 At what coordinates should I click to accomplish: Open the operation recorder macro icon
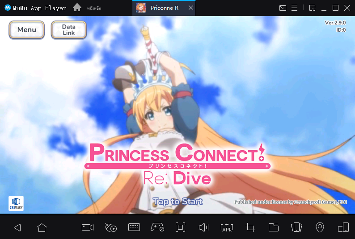111,228
